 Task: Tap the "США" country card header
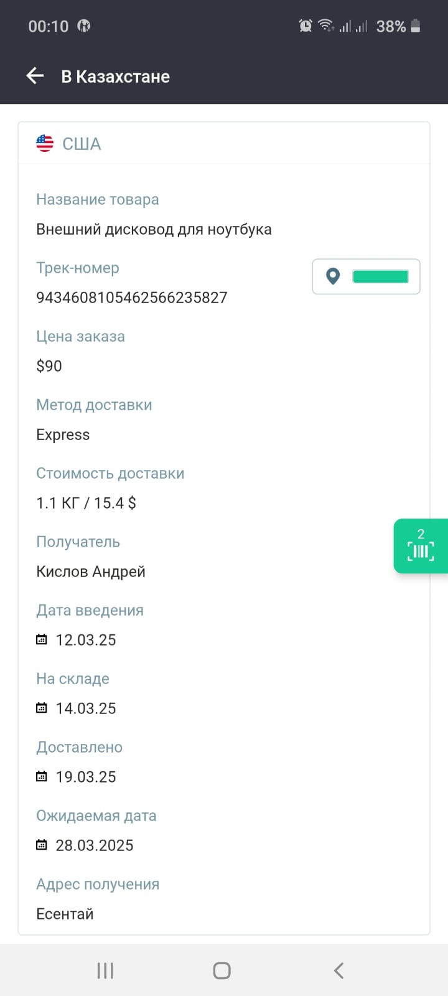point(82,144)
